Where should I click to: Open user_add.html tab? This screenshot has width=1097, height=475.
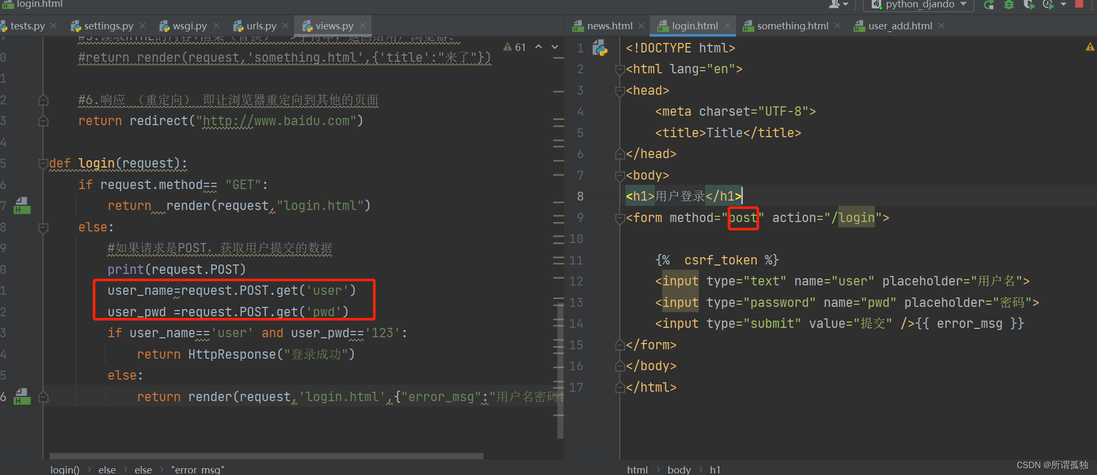899,26
